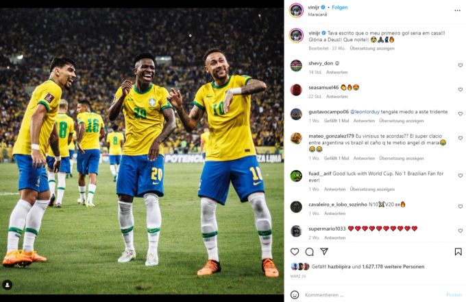Like the post with the heart icon
Screen dimensions: 466x302
click(295, 252)
